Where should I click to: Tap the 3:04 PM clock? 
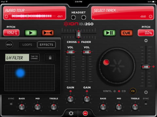(78, 2)
